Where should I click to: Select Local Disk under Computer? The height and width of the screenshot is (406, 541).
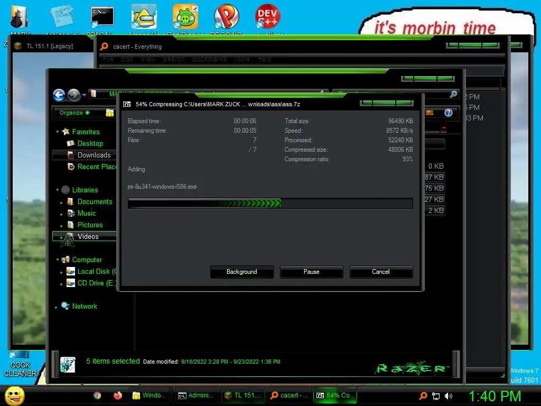point(97,271)
